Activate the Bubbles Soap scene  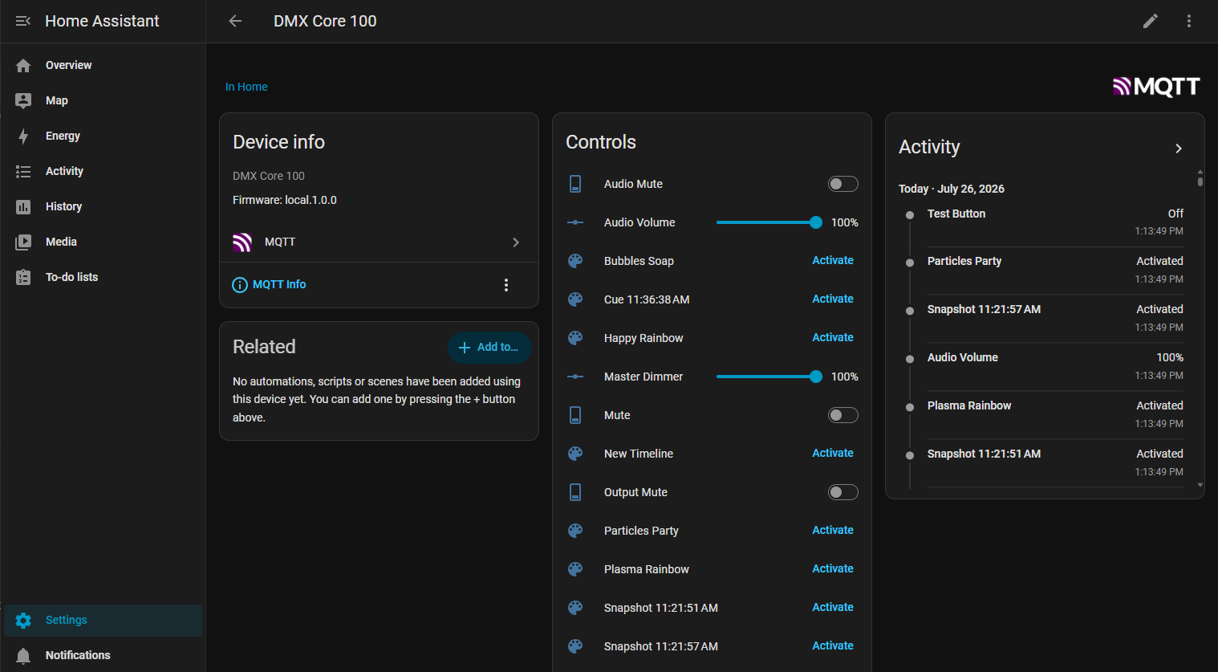[833, 260]
